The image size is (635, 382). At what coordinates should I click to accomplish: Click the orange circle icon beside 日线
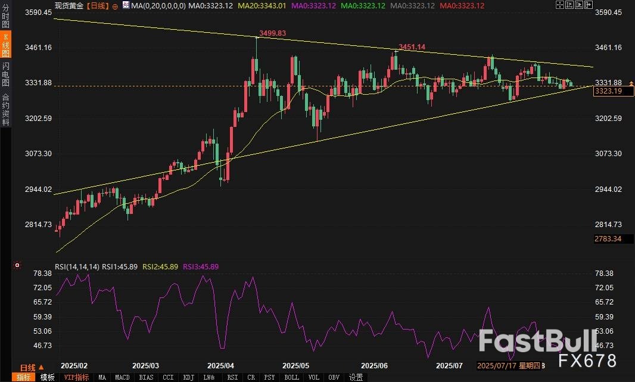click(x=115, y=5)
